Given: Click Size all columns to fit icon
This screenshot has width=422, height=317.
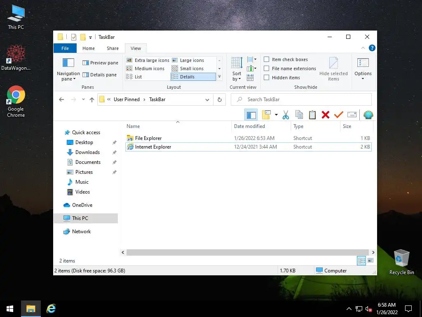Looking at the screenshot, I should (x=250, y=78).
